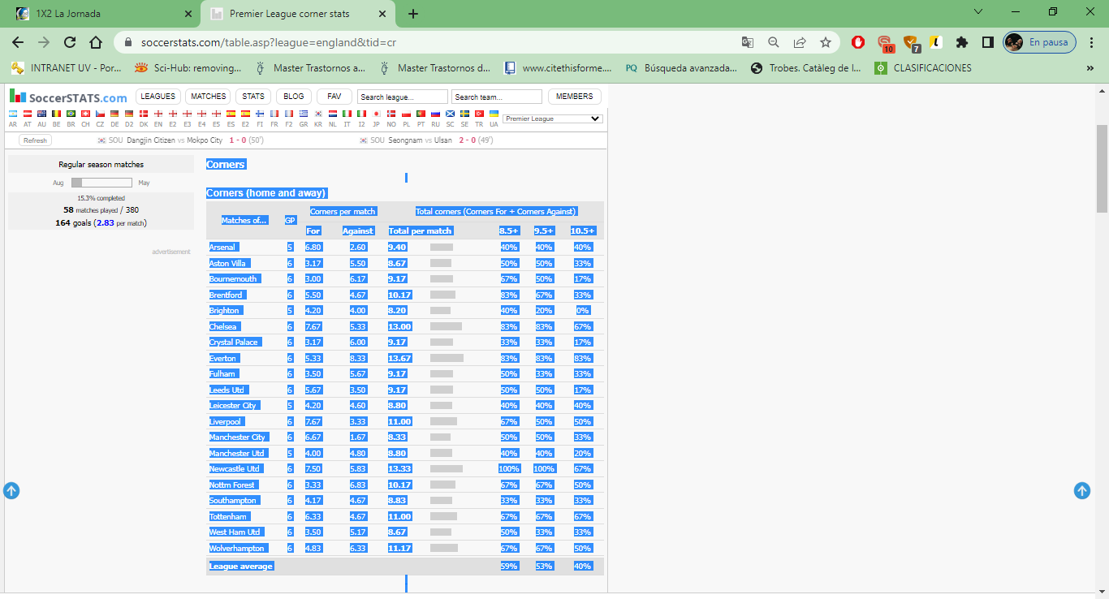This screenshot has height=599, width=1109.
Task: Open the FAV menu
Action: 334,97
